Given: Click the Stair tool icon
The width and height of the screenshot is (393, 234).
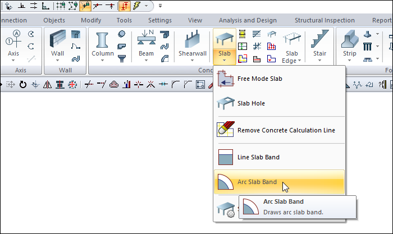Looking at the screenshot, I should [x=319, y=44].
